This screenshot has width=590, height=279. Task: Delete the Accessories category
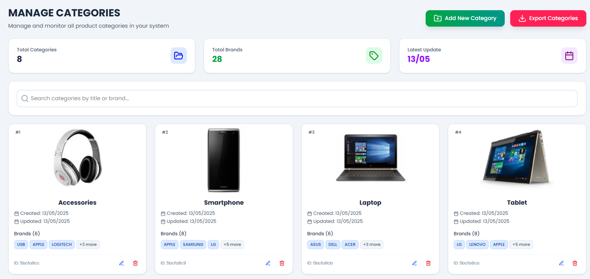pos(136,263)
